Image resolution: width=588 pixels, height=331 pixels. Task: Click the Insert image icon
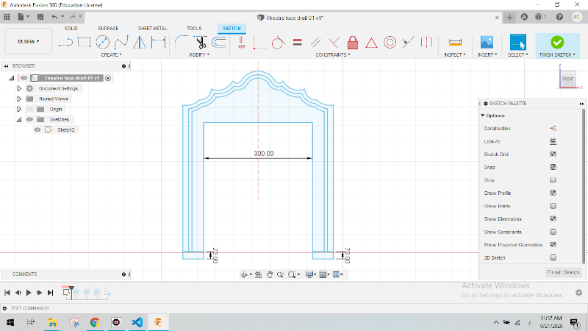[x=487, y=43]
